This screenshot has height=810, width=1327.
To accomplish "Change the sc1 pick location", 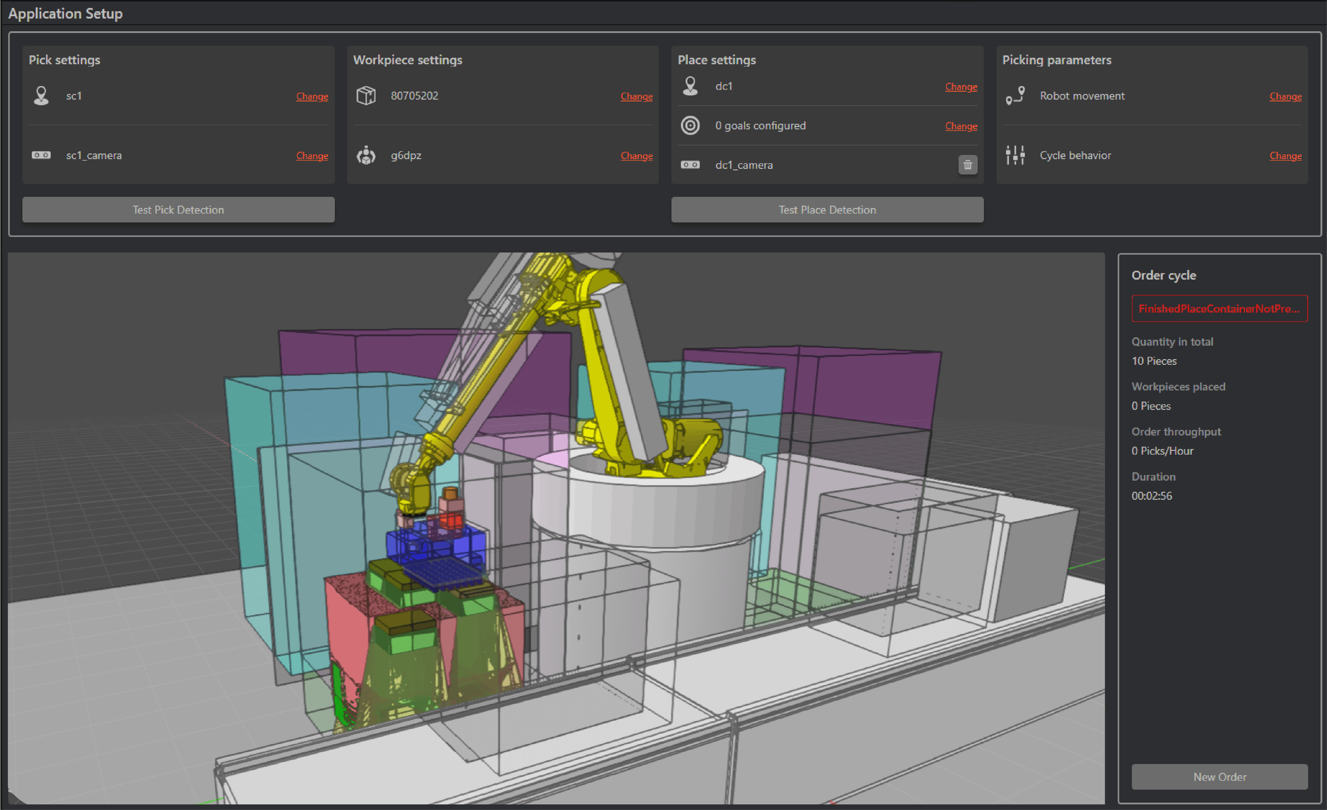I will [x=312, y=96].
